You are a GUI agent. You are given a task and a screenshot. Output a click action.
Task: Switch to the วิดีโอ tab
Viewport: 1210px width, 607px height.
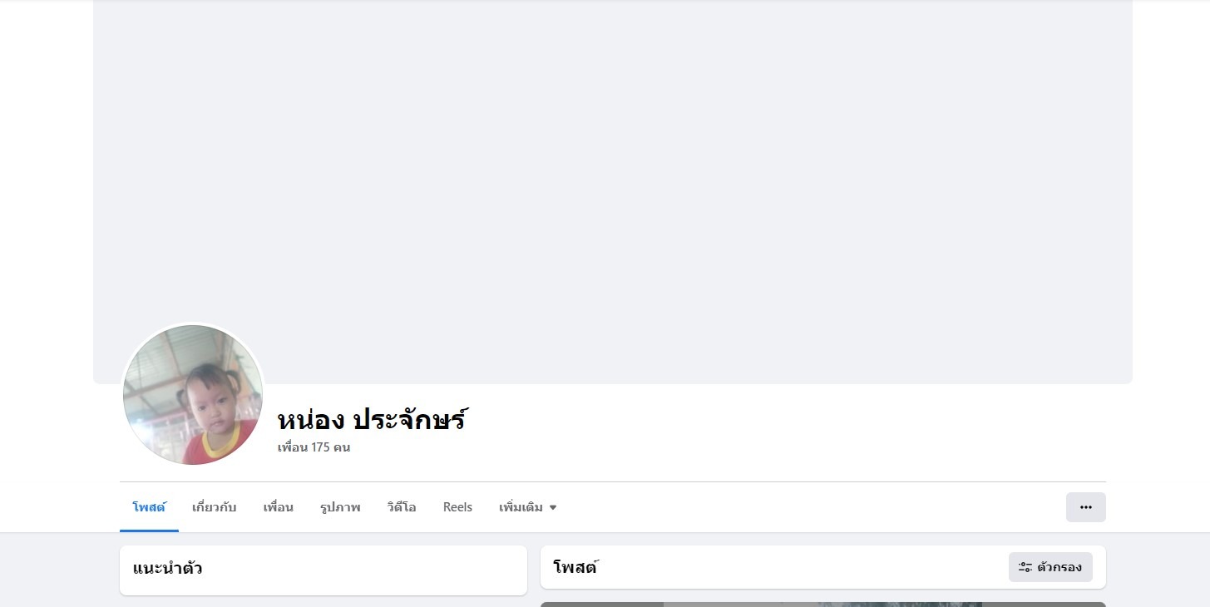[x=402, y=507]
